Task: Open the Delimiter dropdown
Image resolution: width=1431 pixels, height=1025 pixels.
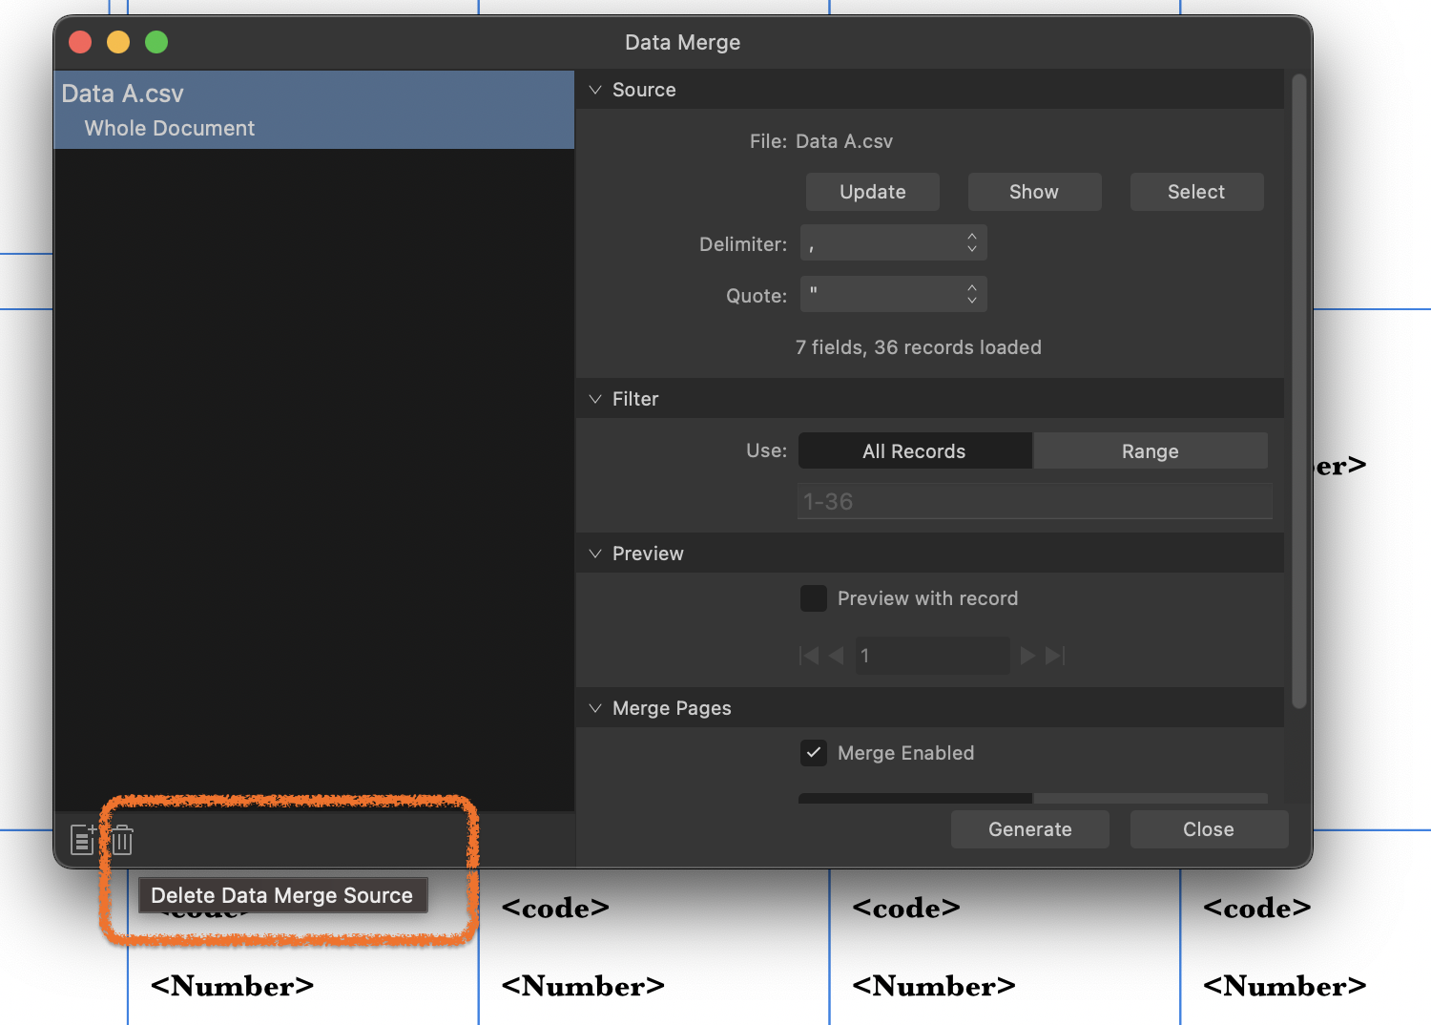Action: tap(893, 243)
